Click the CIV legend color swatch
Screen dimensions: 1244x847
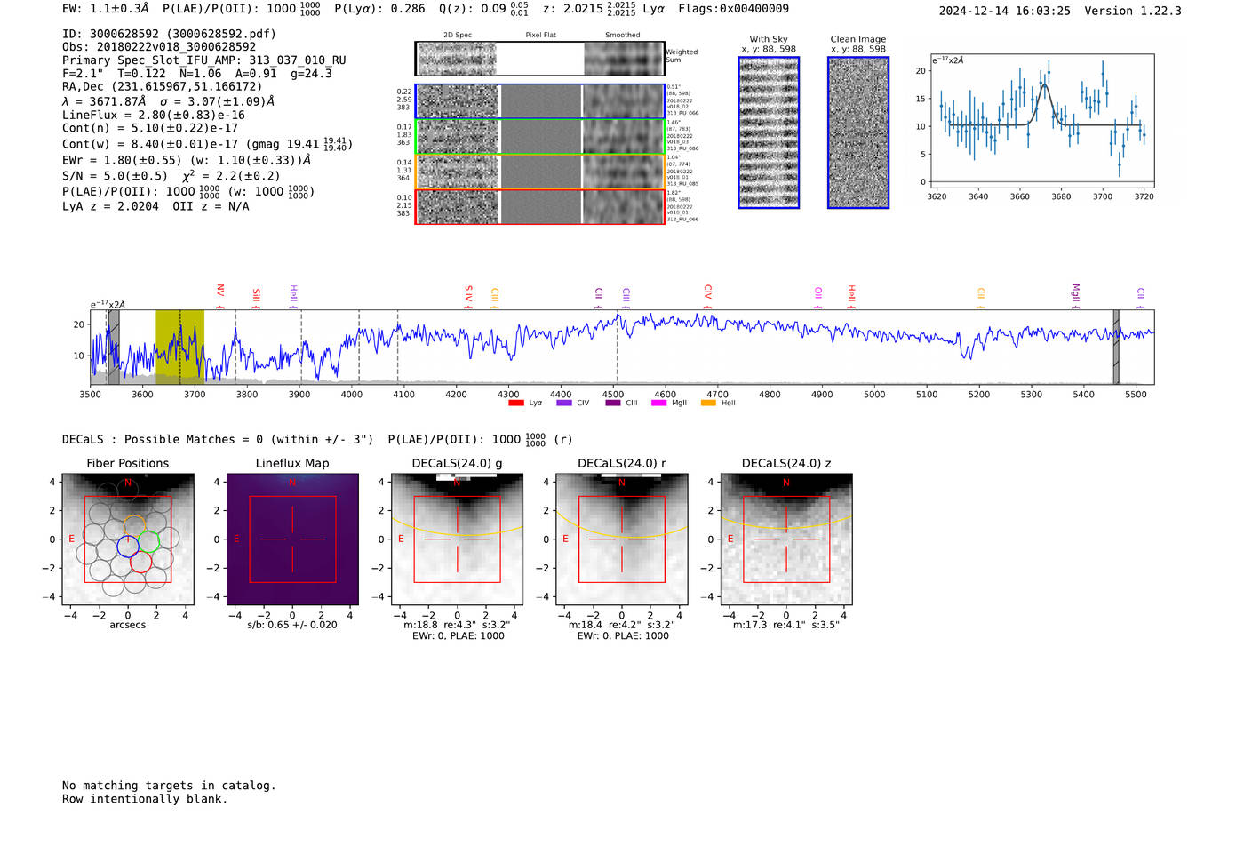point(563,404)
